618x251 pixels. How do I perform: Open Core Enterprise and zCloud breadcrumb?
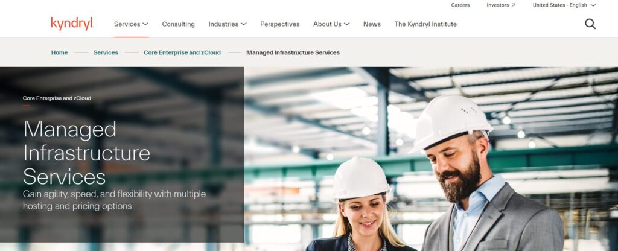[x=182, y=52]
